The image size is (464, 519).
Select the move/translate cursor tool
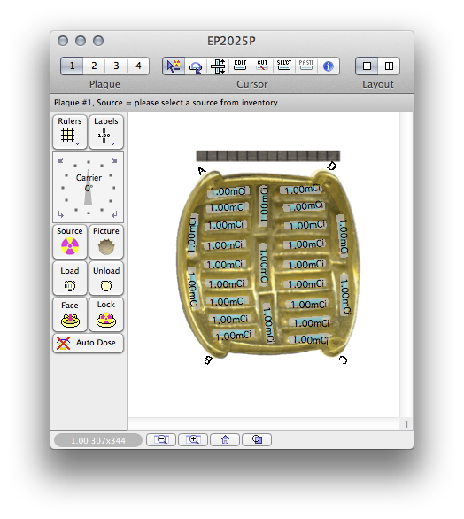[218, 66]
